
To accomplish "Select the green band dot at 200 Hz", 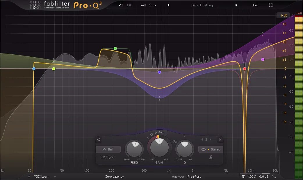I will [115, 48].
